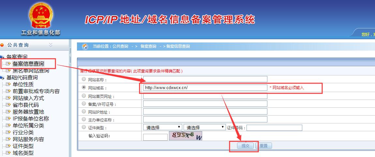Click the arrow icon next to 网站接入方式
The height and width of the screenshot is (157, 375).
[8, 98]
